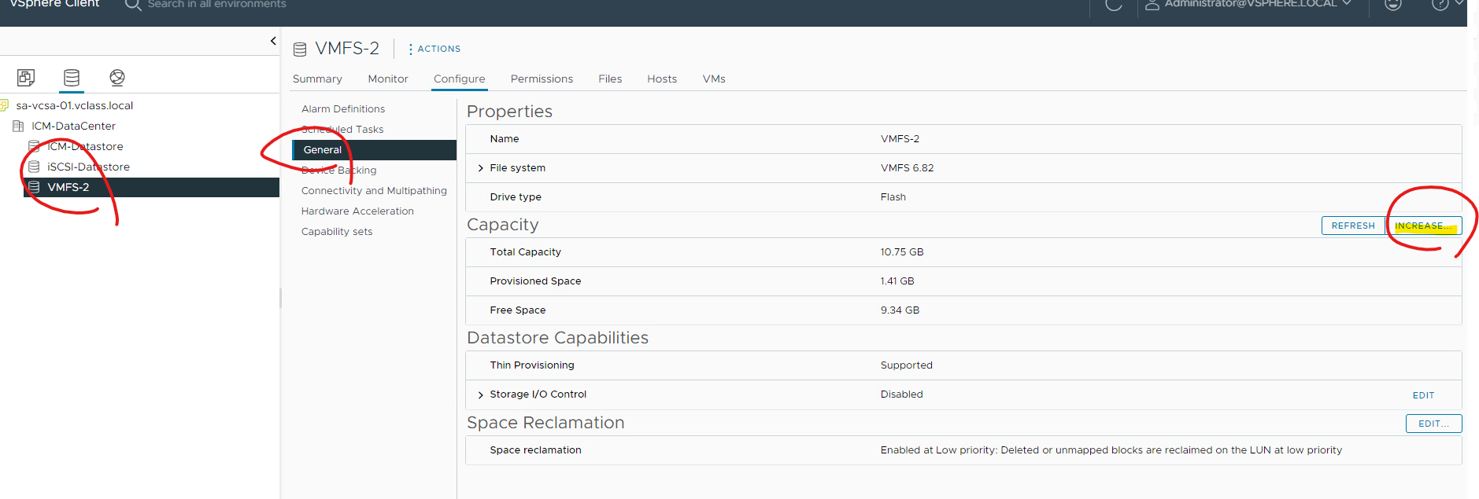The height and width of the screenshot is (499, 1479).
Task: Open Scheduled Tasks in the configure menu
Action: click(342, 130)
